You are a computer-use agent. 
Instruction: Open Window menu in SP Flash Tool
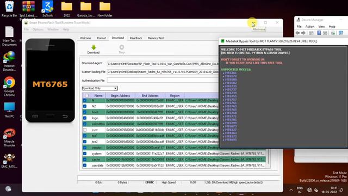click(x=53, y=29)
